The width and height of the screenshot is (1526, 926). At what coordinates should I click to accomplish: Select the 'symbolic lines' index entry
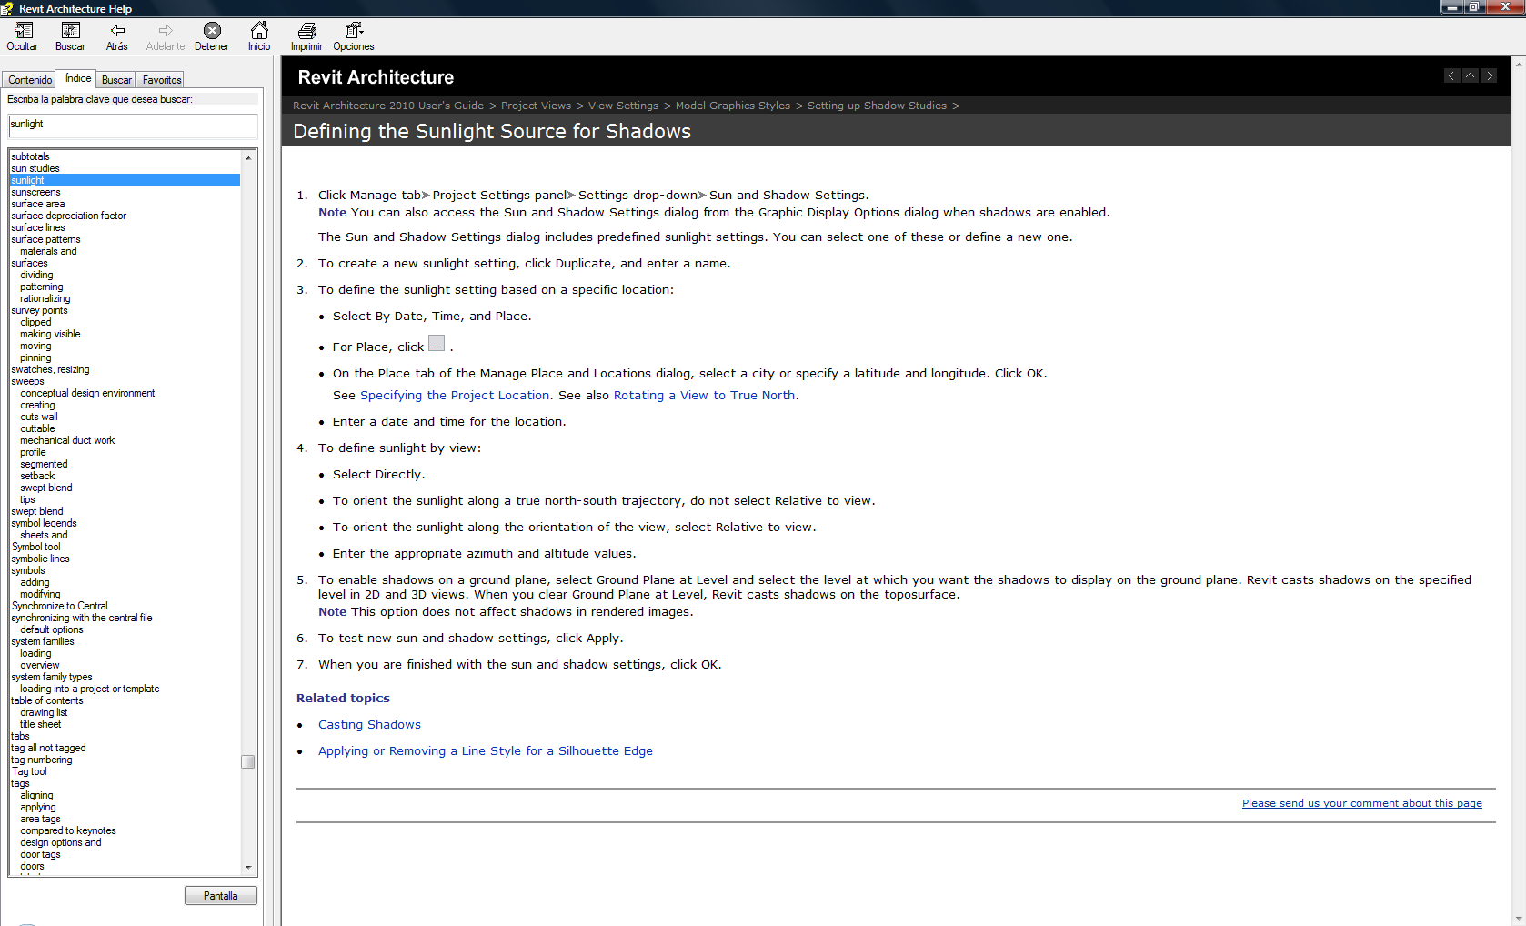pyautogui.click(x=40, y=559)
